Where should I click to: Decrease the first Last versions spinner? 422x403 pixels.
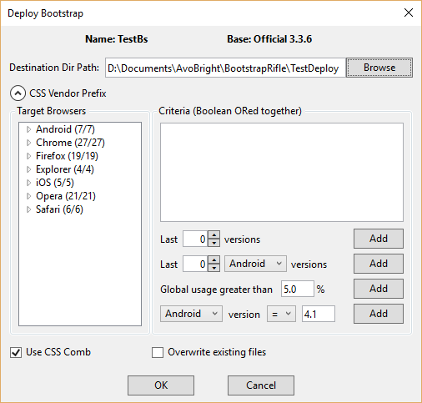[x=214, y=243]
